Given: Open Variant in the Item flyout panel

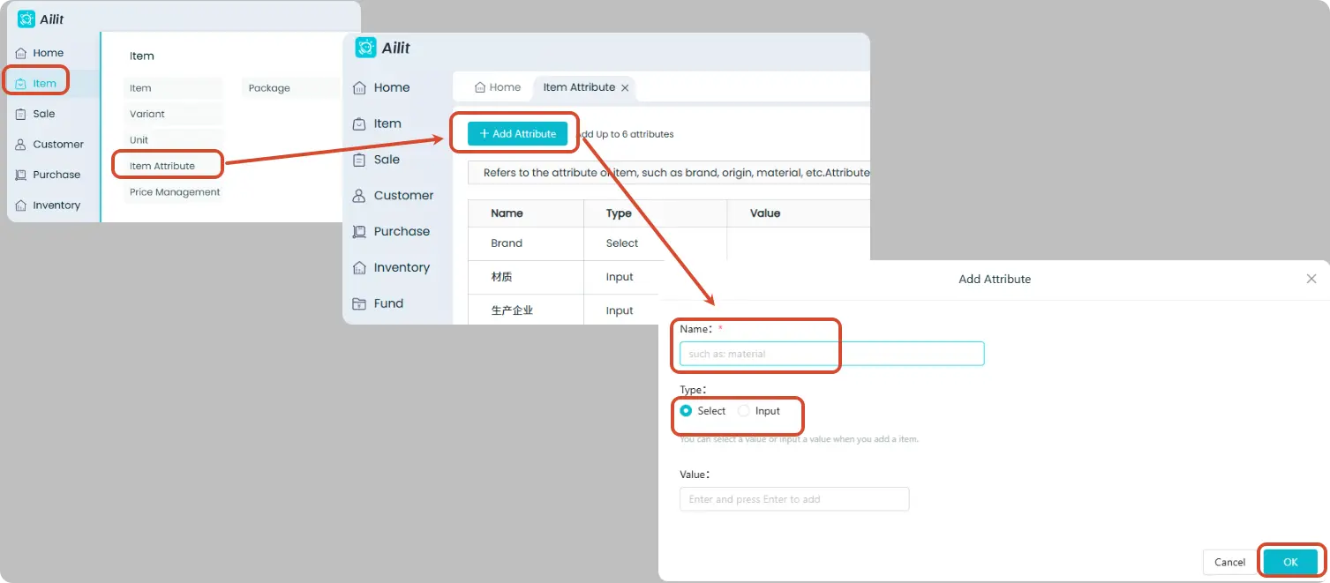Looking at the screenshot, I should [173, 114].
